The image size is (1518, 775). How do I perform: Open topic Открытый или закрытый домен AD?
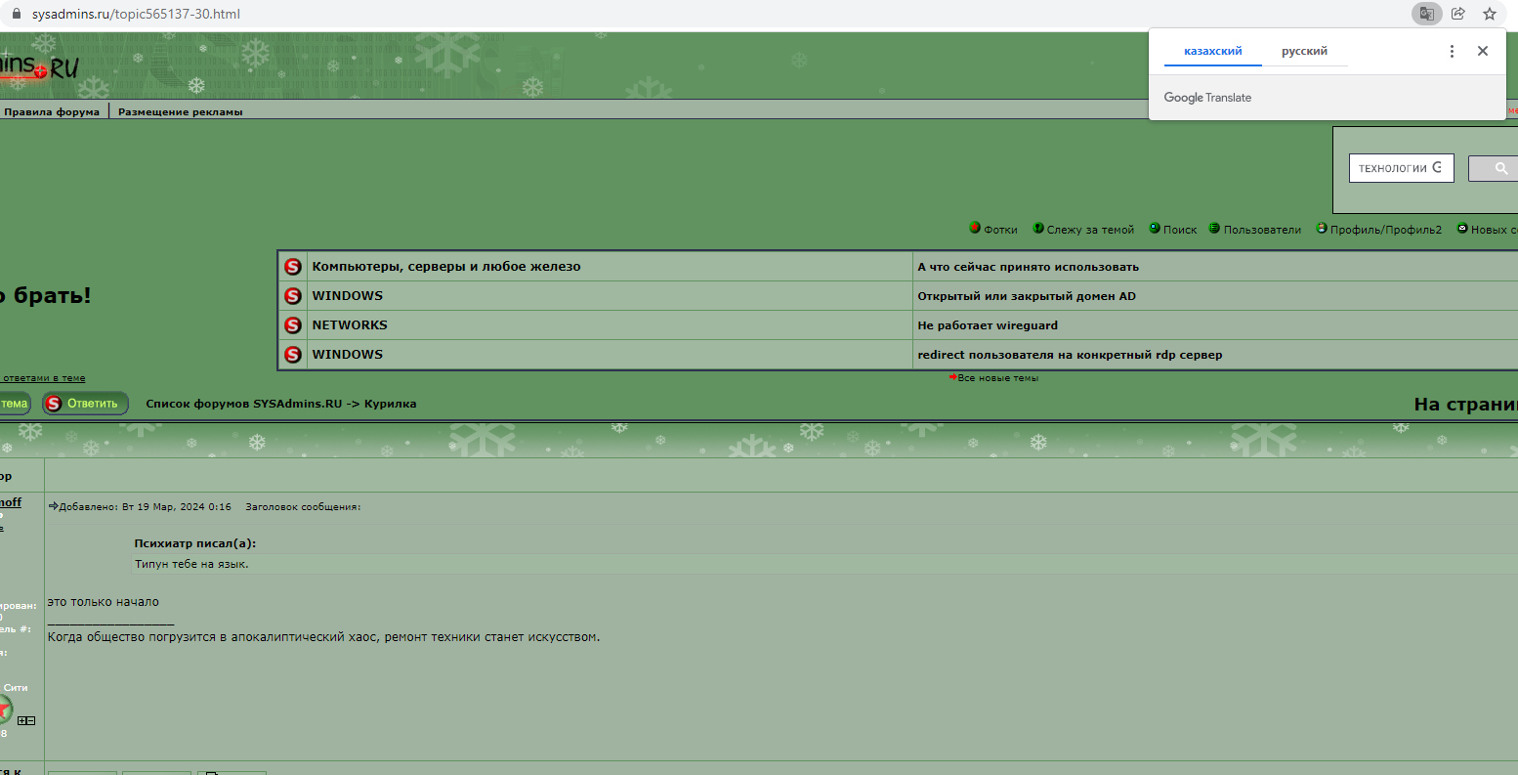(1027, 296)
